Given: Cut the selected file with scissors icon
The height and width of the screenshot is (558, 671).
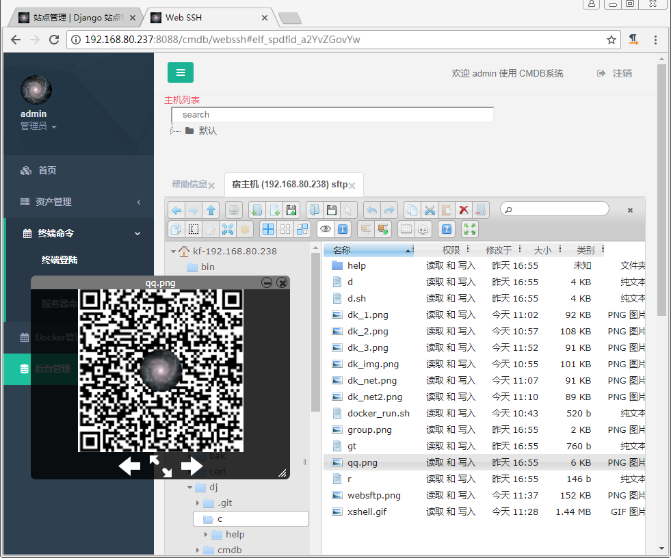Looking at the screenshot, I should [430, 210].
